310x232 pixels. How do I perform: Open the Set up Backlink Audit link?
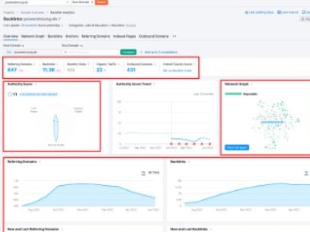(x=177, y=71)
